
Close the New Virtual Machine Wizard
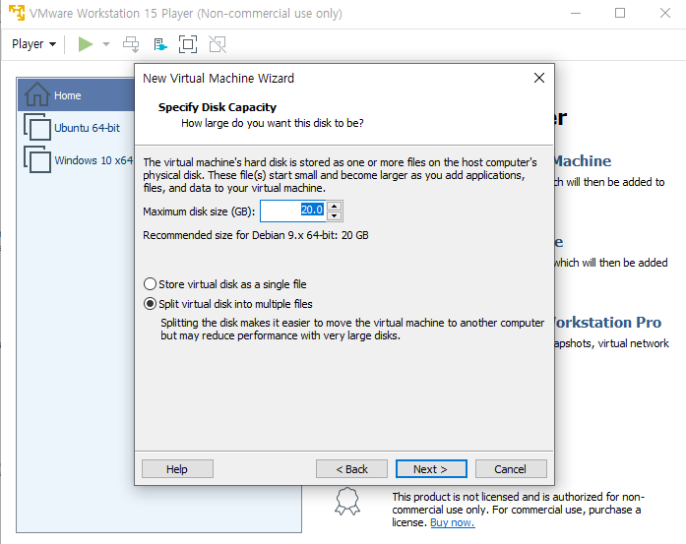539,78
